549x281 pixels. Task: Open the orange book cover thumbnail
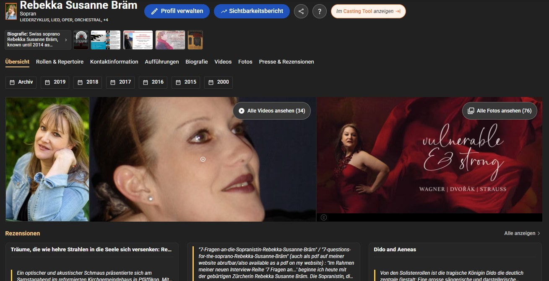(195, 40)
